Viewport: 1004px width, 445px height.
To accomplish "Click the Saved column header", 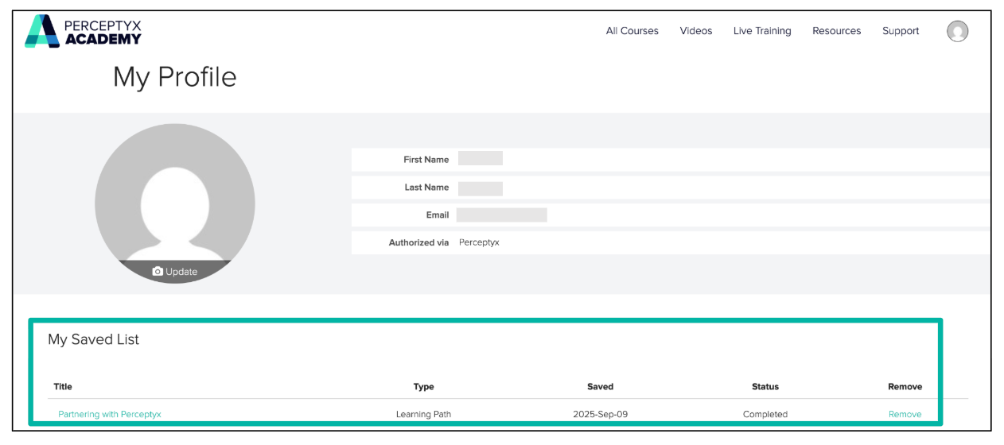I will tap(600, 387).
